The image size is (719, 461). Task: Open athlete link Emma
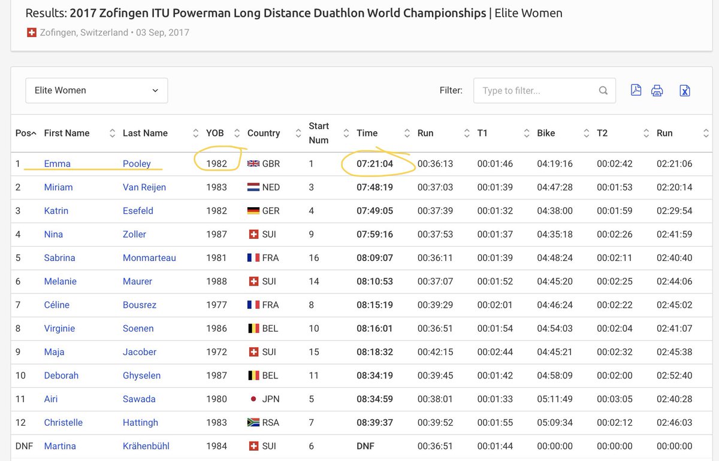[58, 163]
